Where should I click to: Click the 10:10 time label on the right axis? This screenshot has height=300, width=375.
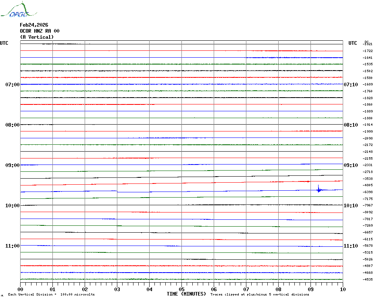click(x=350, y=206)
